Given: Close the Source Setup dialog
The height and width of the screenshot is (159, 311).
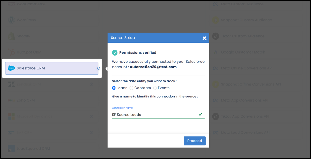Looking at the screenshot, I should click(x=204, y=38).
